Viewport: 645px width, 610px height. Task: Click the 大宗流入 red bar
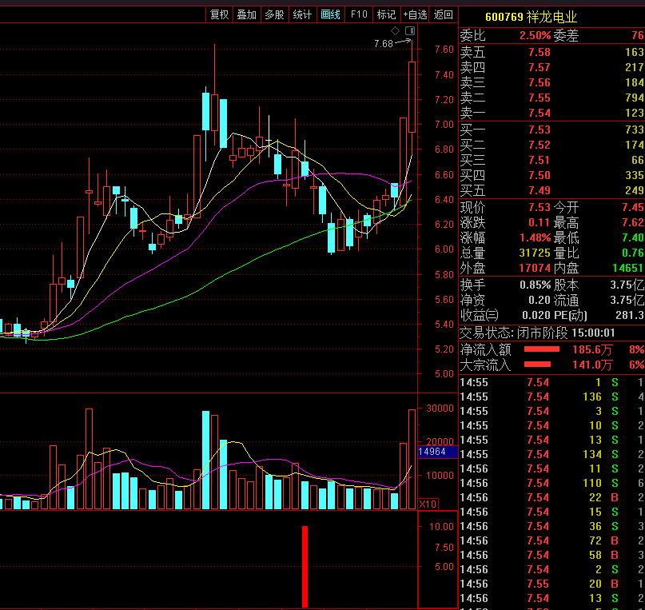pos(537,365)
